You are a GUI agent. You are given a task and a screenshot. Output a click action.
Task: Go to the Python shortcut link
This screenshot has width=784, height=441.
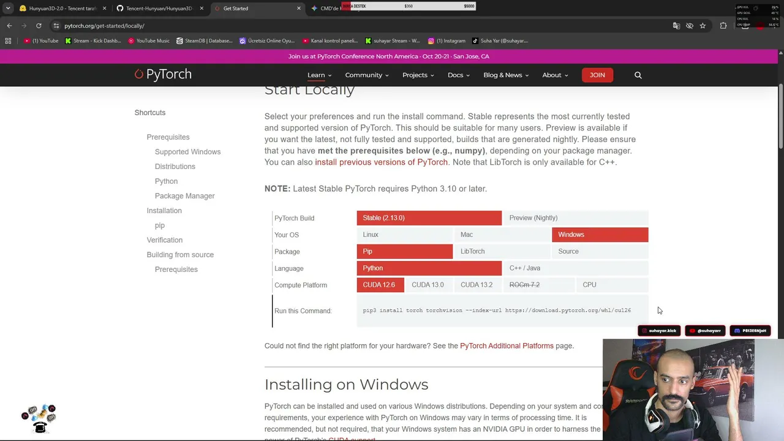coord(166,181)
